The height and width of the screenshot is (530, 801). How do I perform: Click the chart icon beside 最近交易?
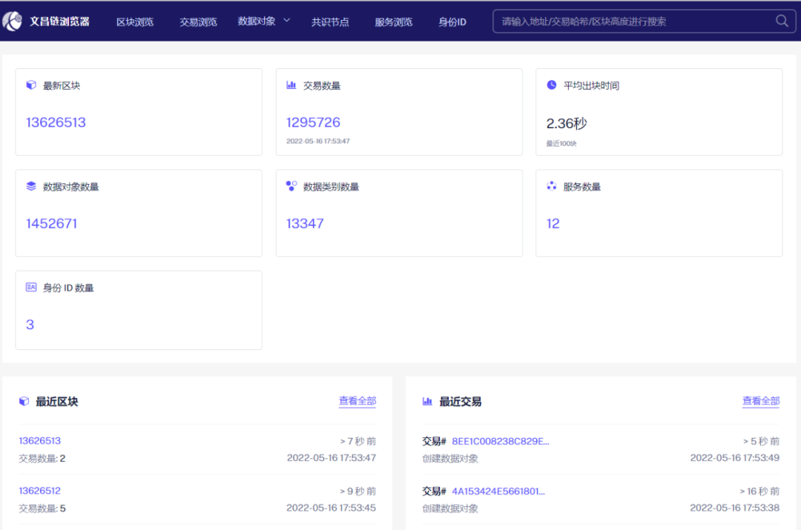[x=428, y=401]
